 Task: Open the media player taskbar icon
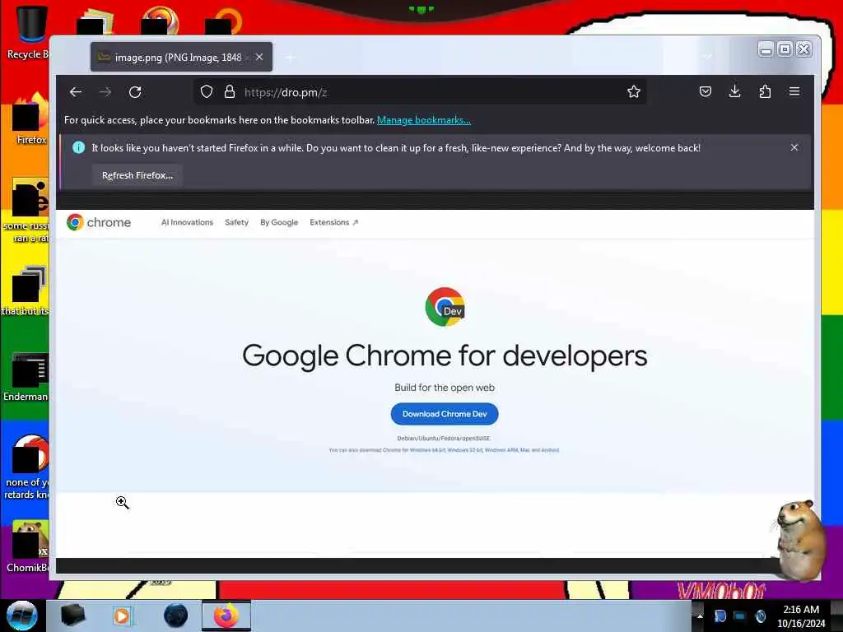(123, 616)
